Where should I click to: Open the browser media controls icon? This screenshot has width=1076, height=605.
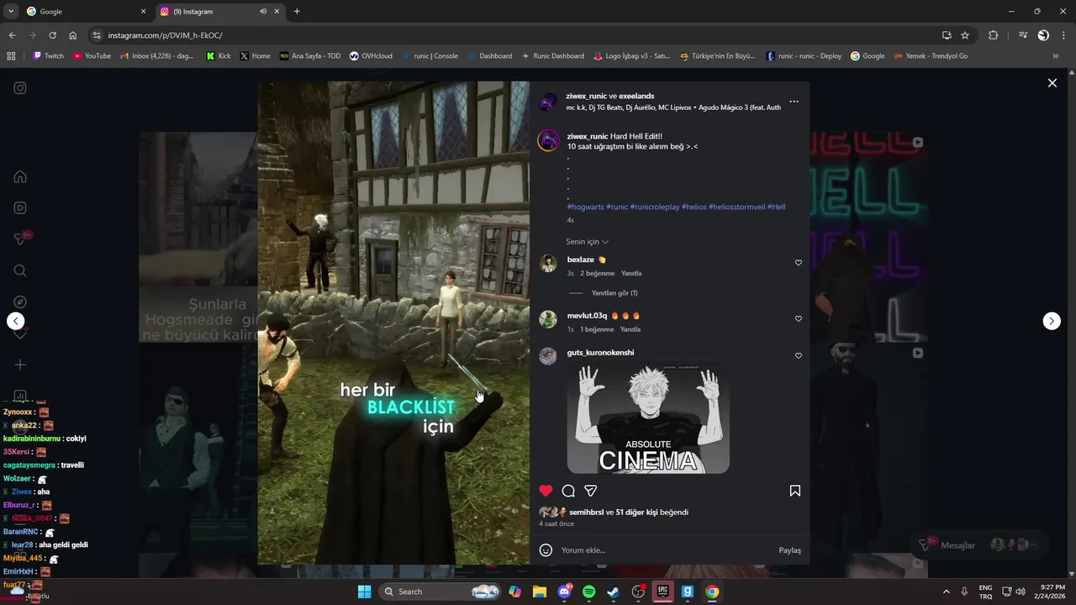point(1023,35)
